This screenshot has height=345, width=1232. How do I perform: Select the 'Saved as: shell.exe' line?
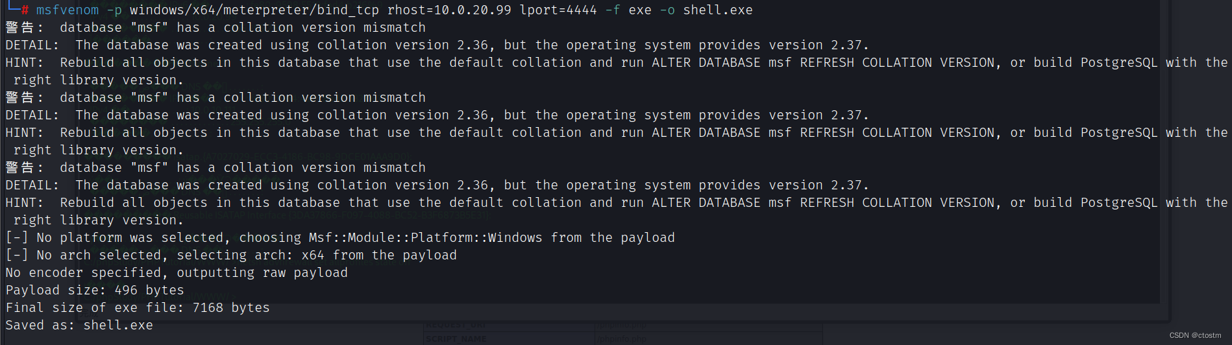pos(79,325)
